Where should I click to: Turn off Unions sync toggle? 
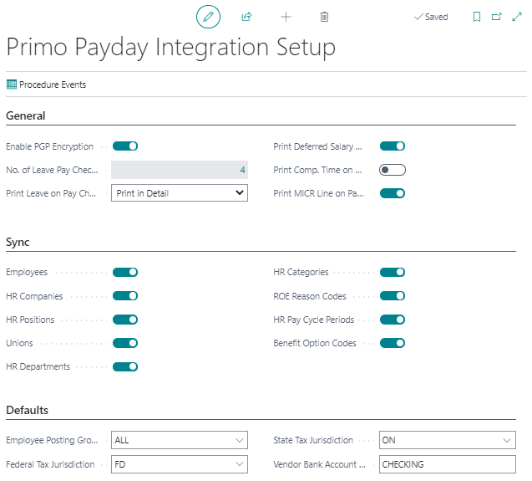[125, 343]
